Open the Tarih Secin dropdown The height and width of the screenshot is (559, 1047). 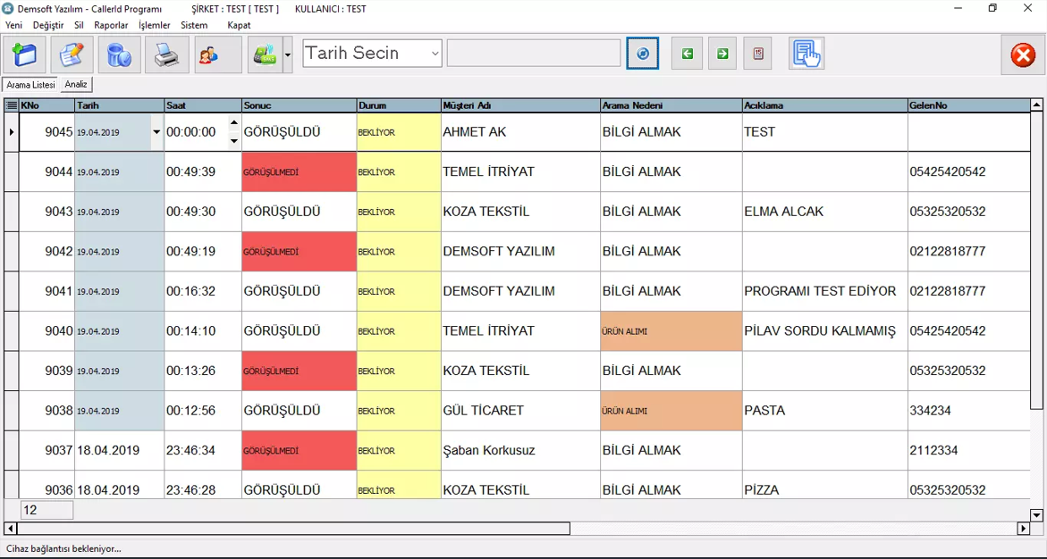coord(435,54)
